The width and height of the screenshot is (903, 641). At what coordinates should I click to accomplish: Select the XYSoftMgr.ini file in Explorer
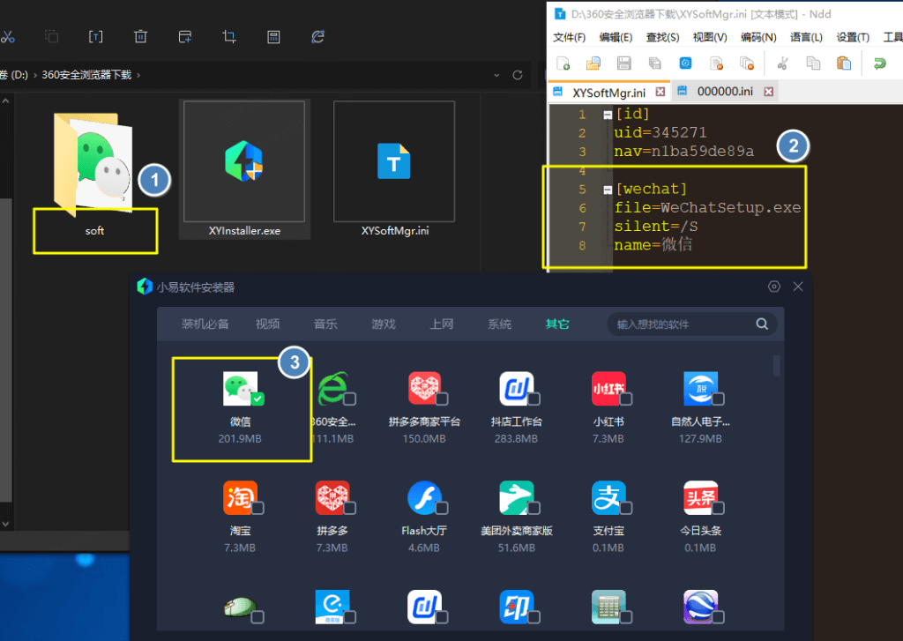click(394, 169)
